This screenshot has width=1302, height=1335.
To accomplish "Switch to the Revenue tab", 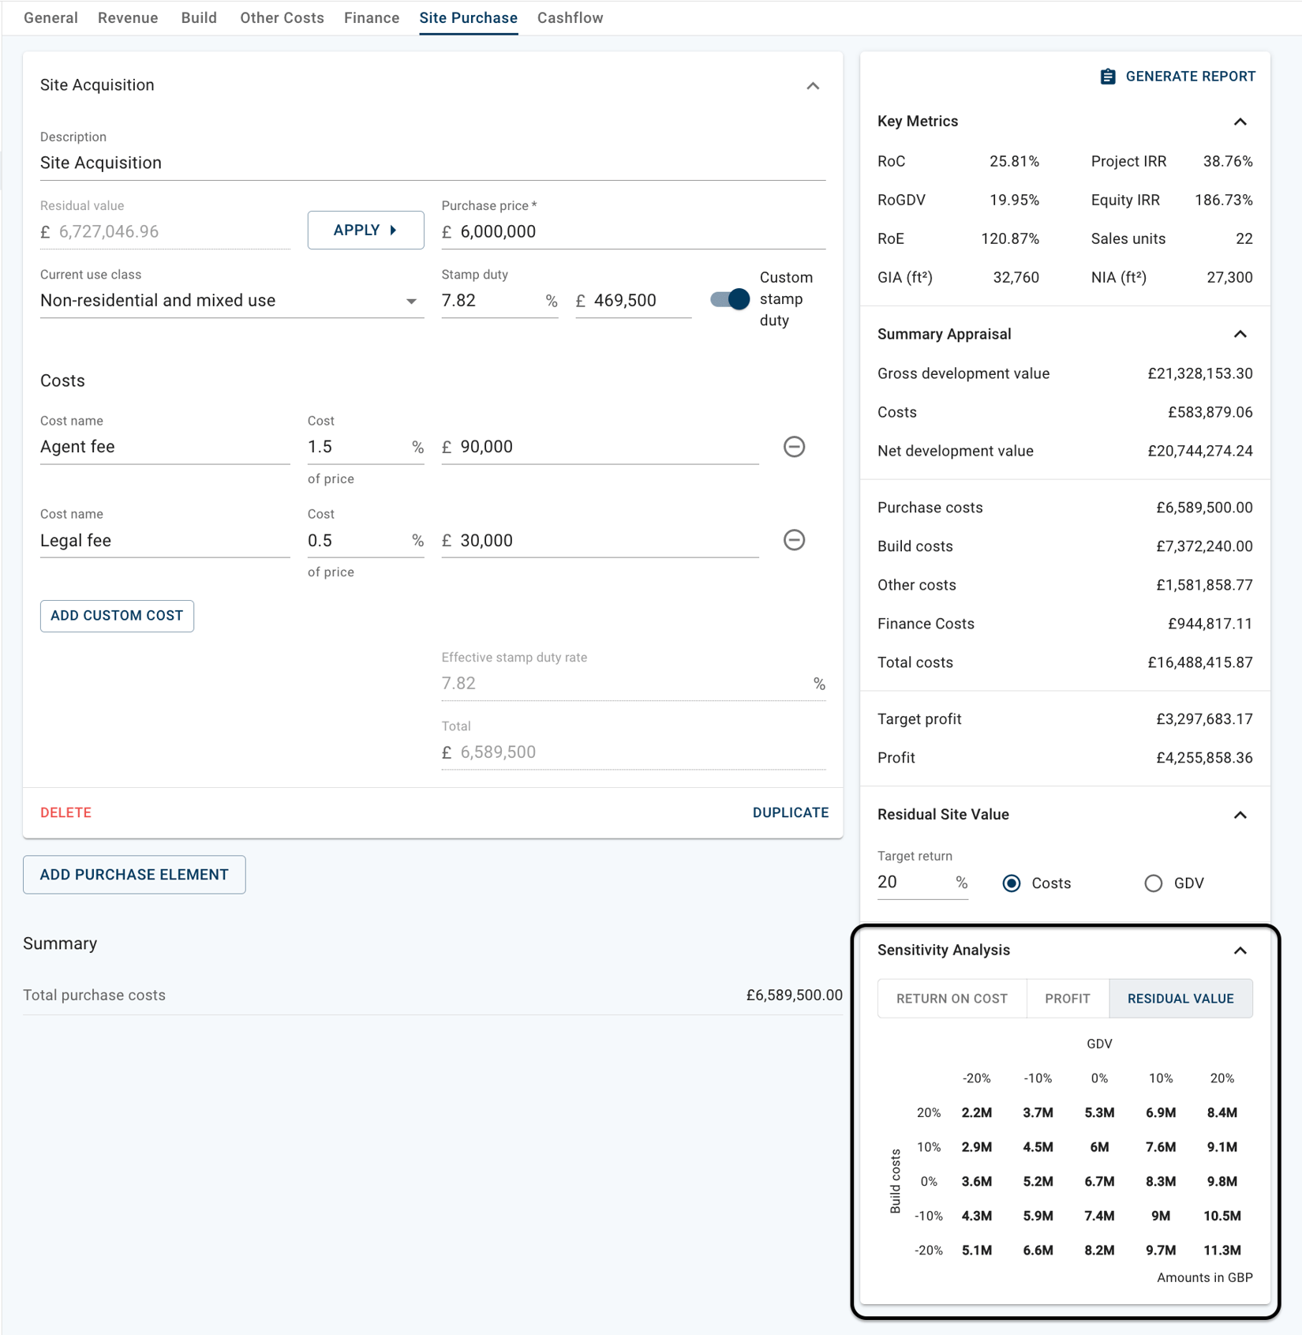I will (x=128, y=18).
